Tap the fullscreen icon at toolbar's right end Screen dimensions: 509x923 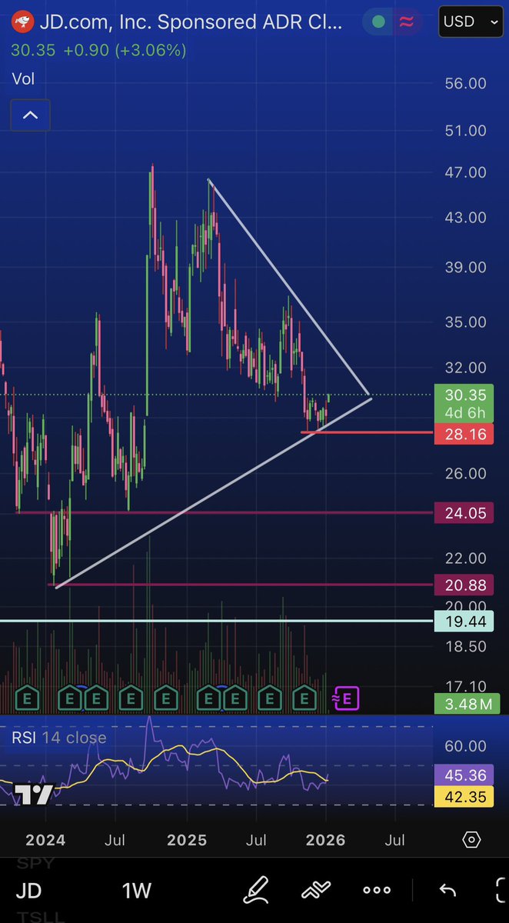[x=500, y=891]
